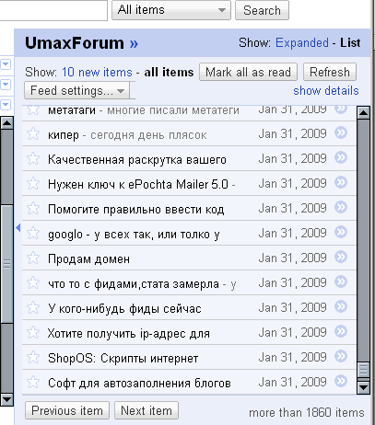Open original page for 'Нужен ключ к ePochta Mailer'
This screenshot has width=375, height=425.
341,182
